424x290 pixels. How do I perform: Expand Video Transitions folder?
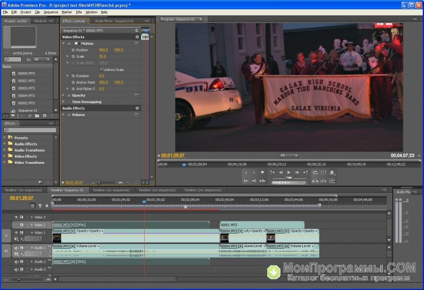click(4, 162)
